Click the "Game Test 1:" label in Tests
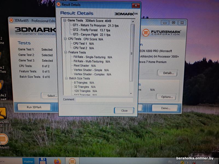 tap(26, 49)
